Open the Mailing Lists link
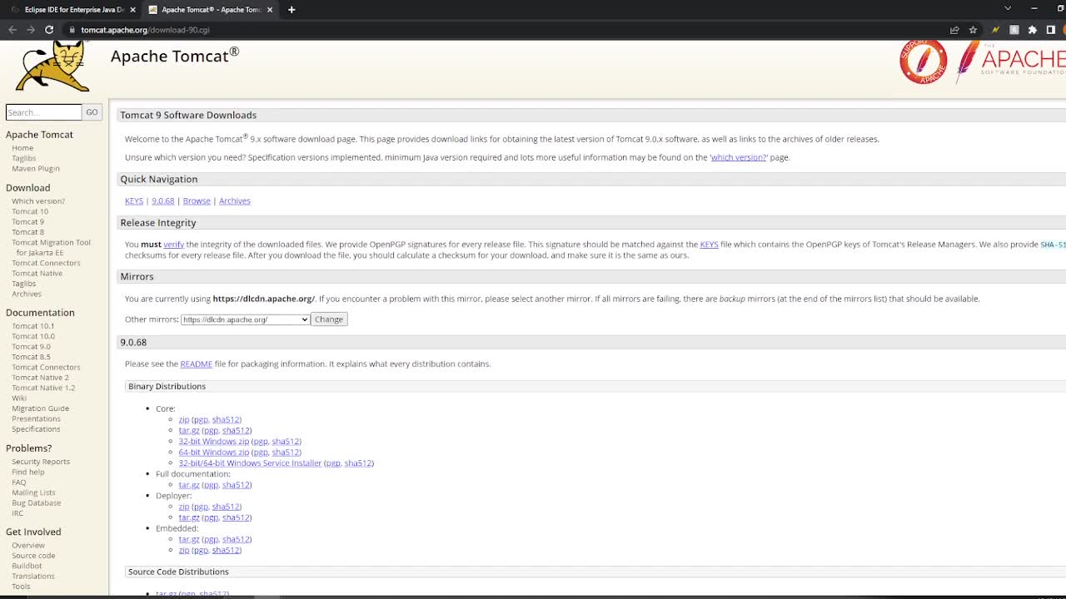Viewport: 1066px width, 599px height. [x=33, y=493]
